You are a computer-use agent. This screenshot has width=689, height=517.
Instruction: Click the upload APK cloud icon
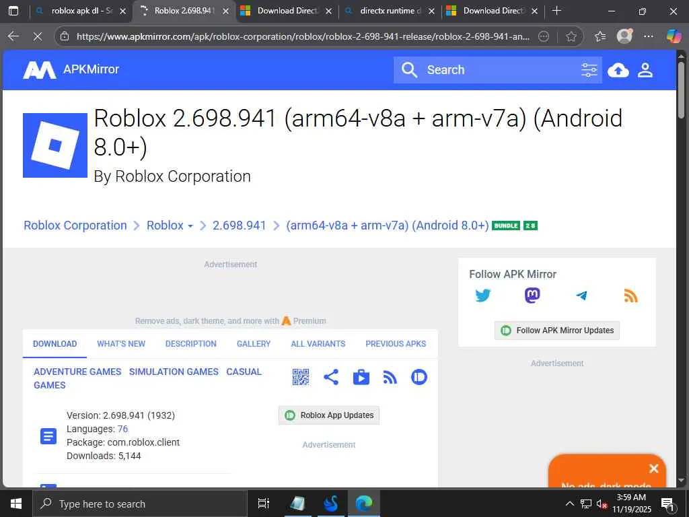tap(618, 70)
